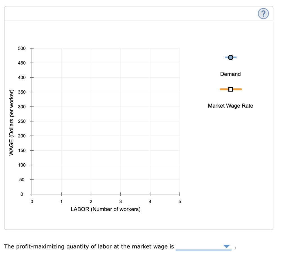Screen dimensions: 288x258
Task: Click the wage axis label 250
Action: coord(21,121)
